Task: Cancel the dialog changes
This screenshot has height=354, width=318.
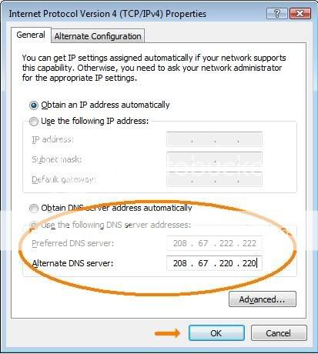Action: tap(279, 333)
